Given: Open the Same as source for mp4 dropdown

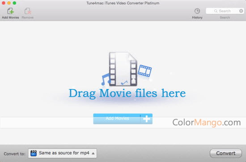Looking at the screenshot, I should point(63,153).
